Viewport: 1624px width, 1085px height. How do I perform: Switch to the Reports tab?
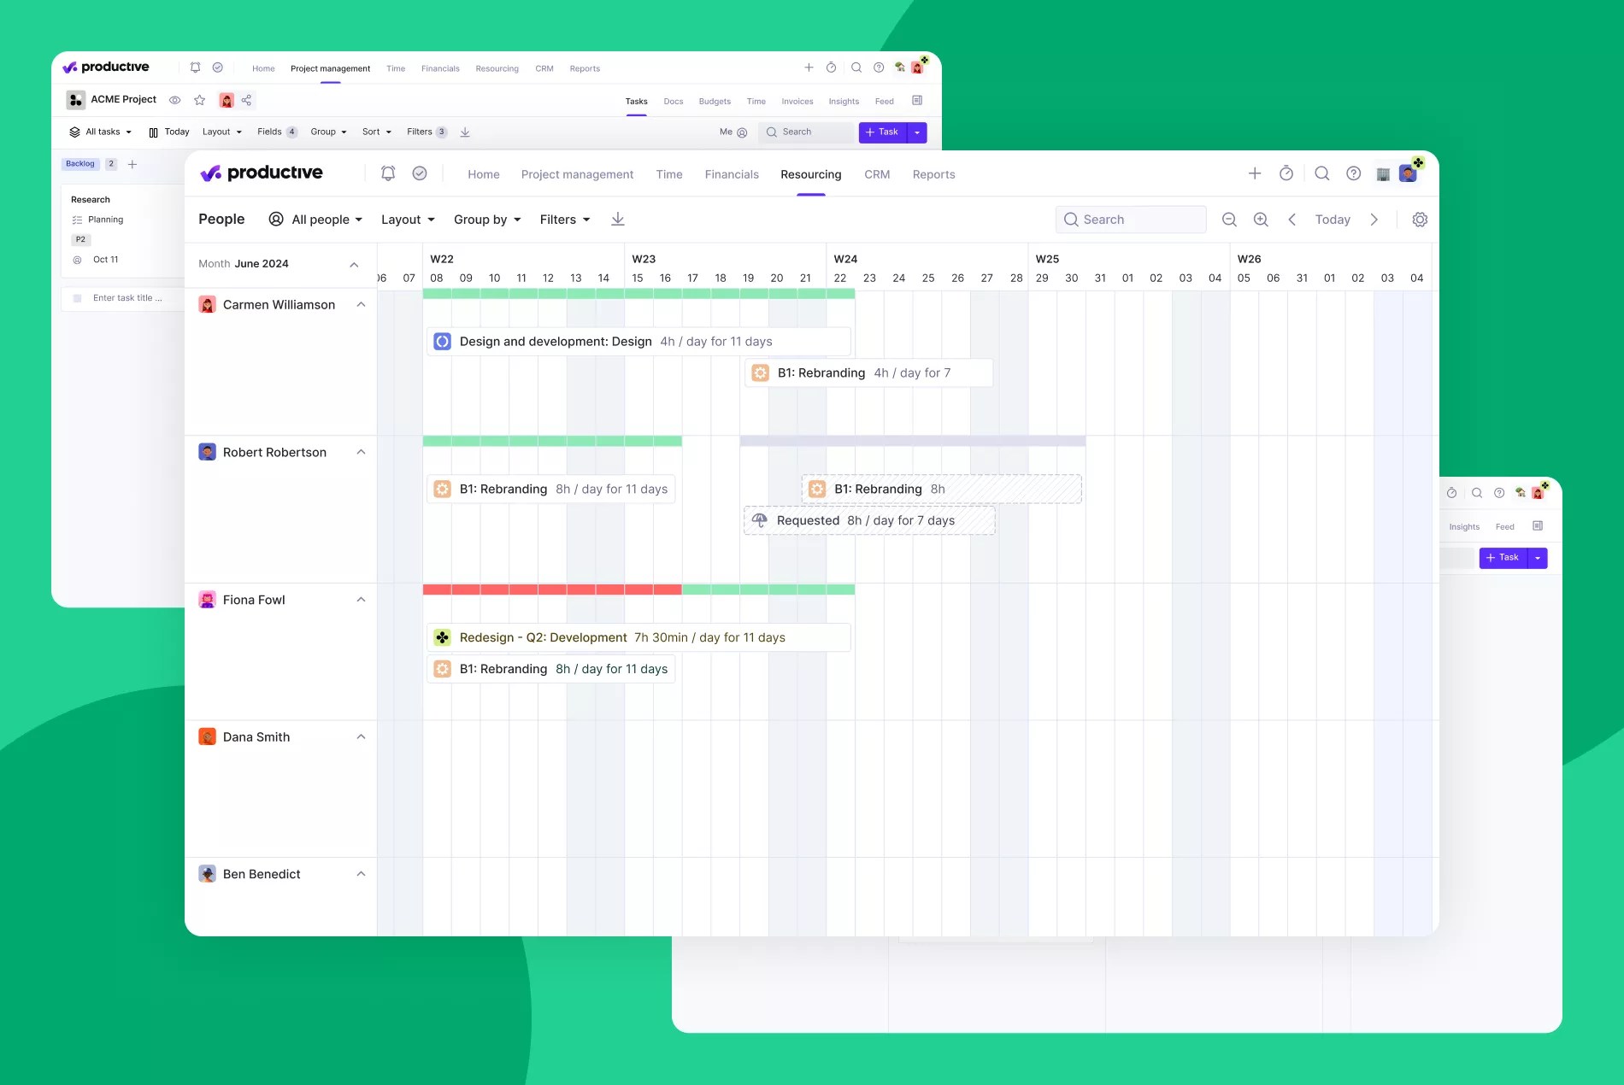point(933,174)
